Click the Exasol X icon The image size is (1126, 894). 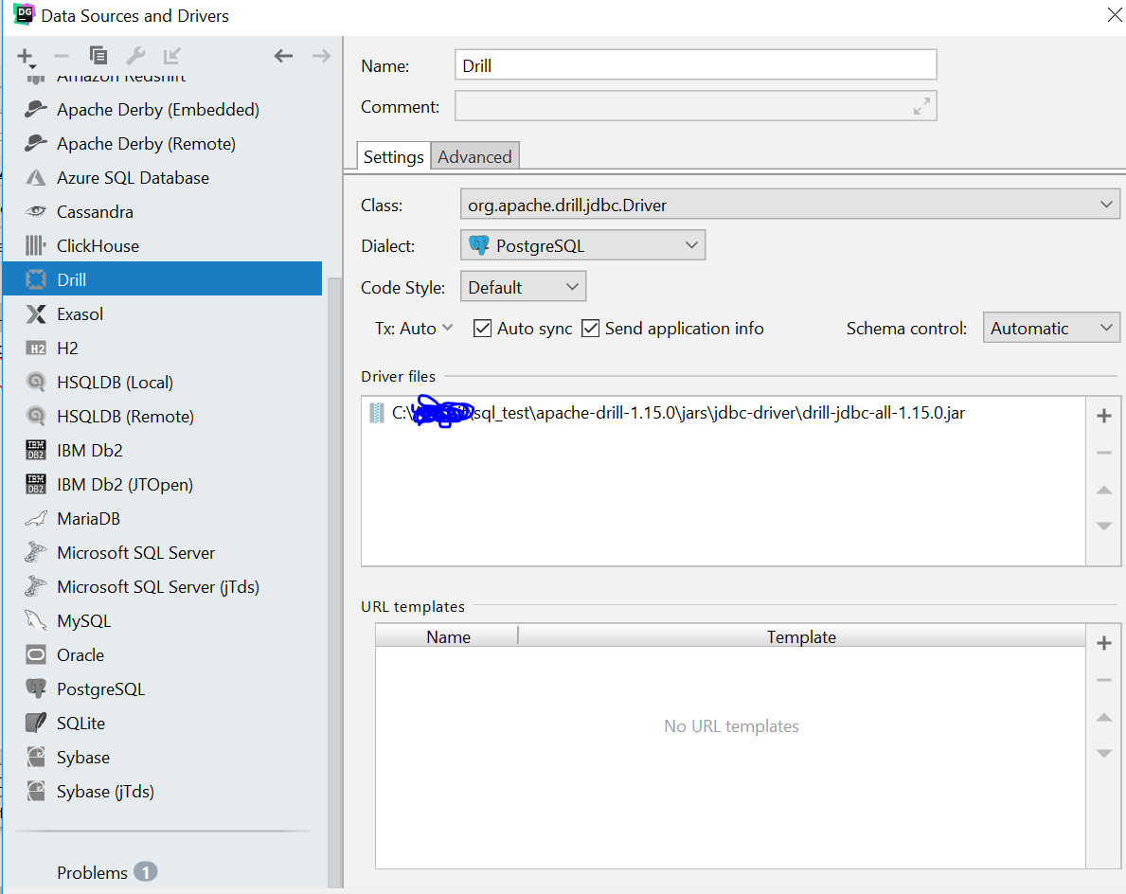point(36,313)
